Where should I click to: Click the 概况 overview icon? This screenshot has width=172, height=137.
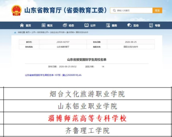(44, 25)
